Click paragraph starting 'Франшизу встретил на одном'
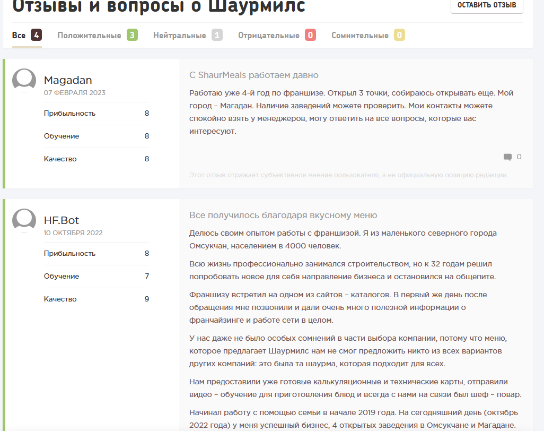 click(338, 307)
